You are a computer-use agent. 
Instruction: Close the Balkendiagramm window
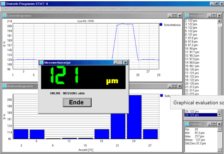click(180, 86)
